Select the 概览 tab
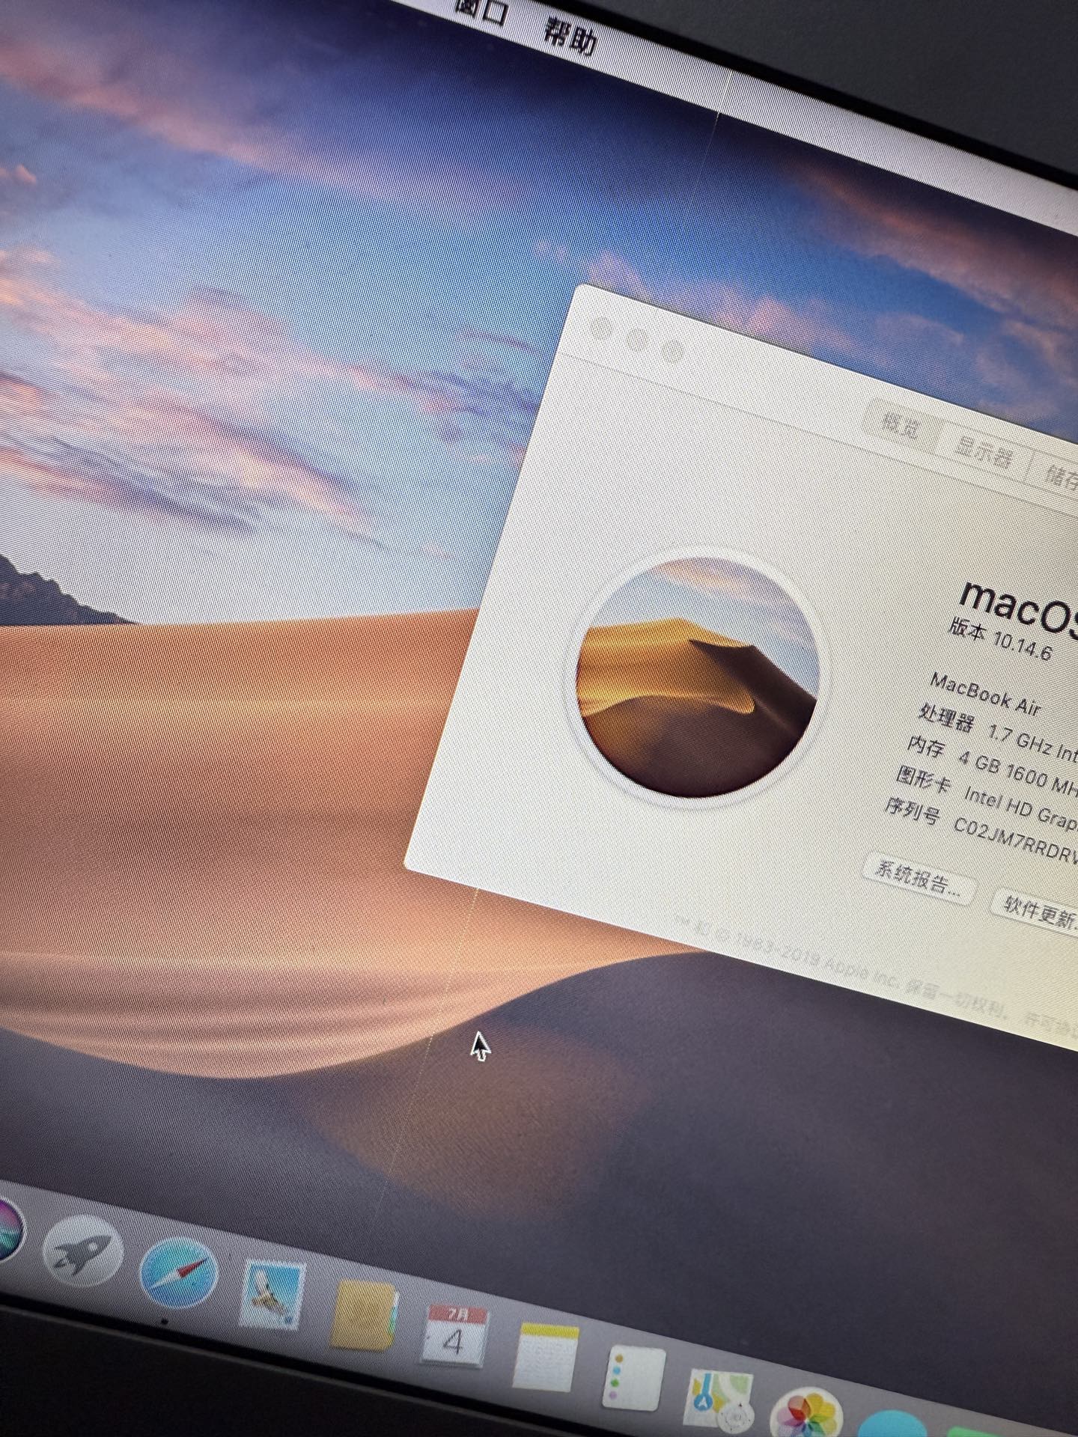This screenshot has width=1078, height=1437. 901,427
